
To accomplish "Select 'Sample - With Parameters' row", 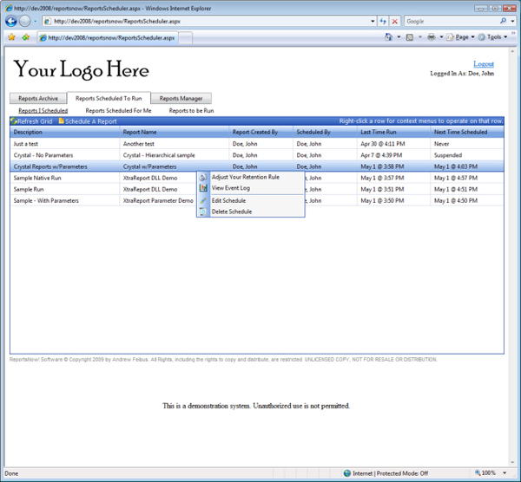I will pyautogui.click(x=257, y=200).
